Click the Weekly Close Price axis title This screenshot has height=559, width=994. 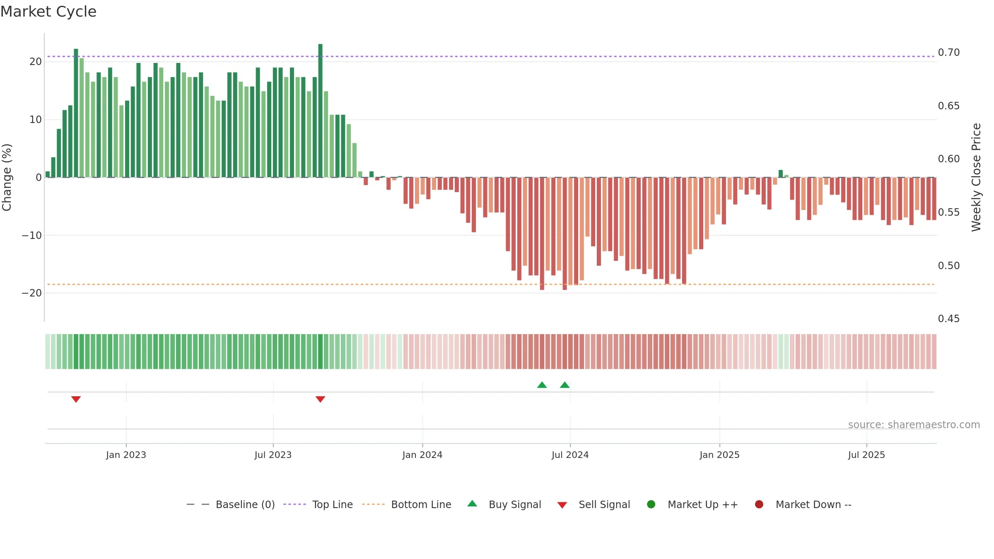click(976, 177)
